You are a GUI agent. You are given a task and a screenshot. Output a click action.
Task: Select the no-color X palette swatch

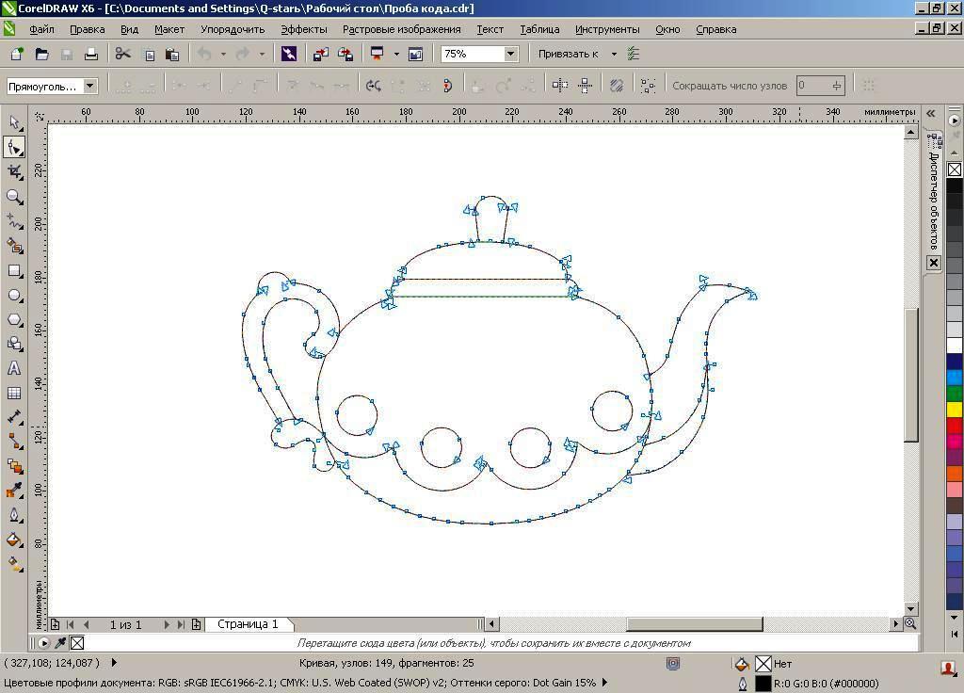[955, 169]
